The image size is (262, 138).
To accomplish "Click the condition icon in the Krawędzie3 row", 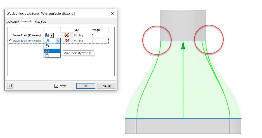I will tap(47, 35).
